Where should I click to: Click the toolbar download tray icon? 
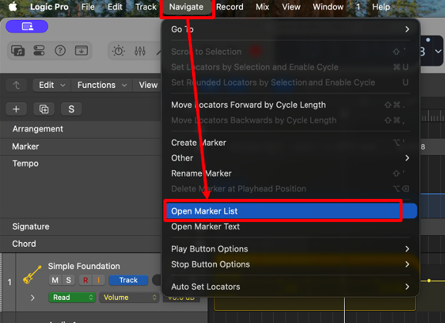[81, 51]
